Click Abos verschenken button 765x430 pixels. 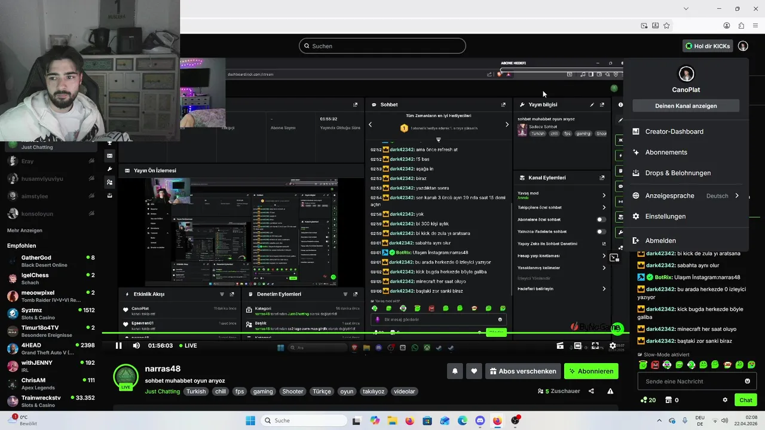pyautogui.click(x=523, y=371)
